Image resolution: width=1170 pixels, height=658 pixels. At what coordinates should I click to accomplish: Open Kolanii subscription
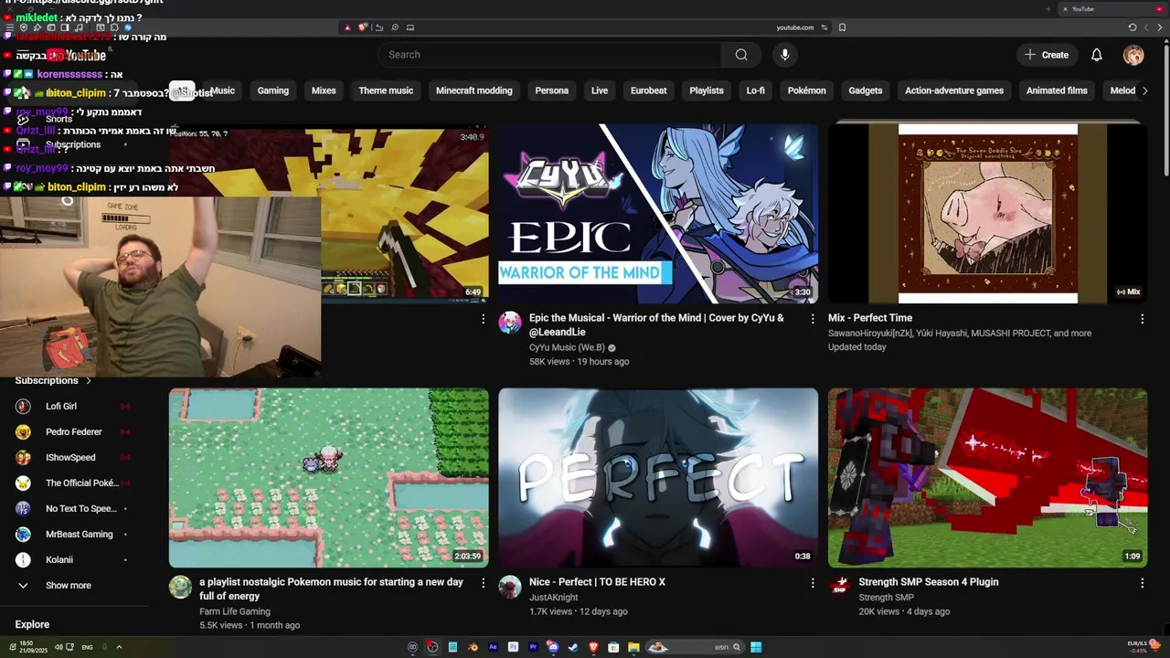pyautogui.click(x=73, y=559)
